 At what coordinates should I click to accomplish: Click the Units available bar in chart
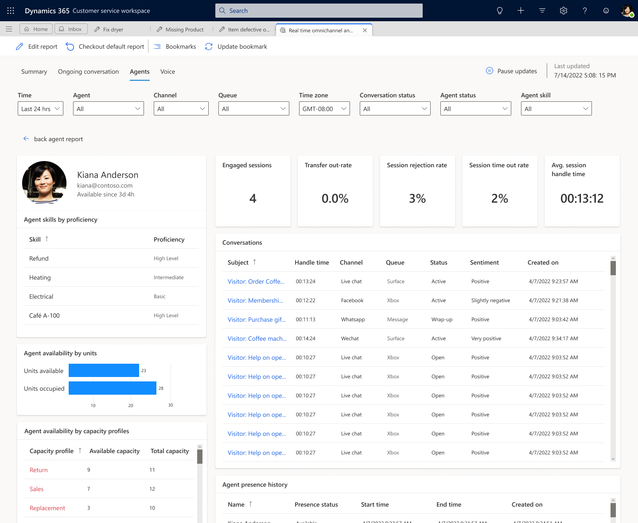(x=104, y=370)
